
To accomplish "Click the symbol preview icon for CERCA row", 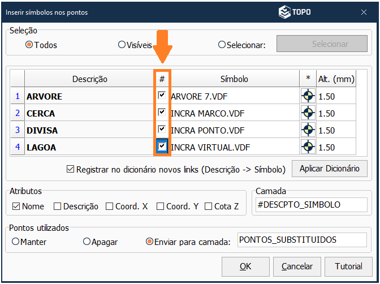I will click(x=308, y=113).
